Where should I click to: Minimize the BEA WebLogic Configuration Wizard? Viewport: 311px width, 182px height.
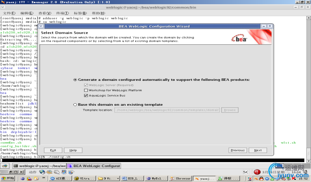coord(264,26)
